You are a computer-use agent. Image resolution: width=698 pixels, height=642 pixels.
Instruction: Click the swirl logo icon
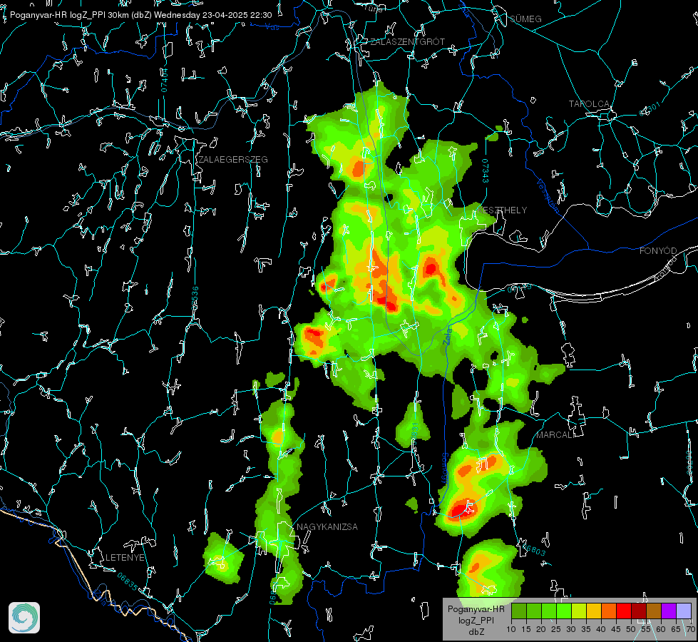(x=24, y=618)
